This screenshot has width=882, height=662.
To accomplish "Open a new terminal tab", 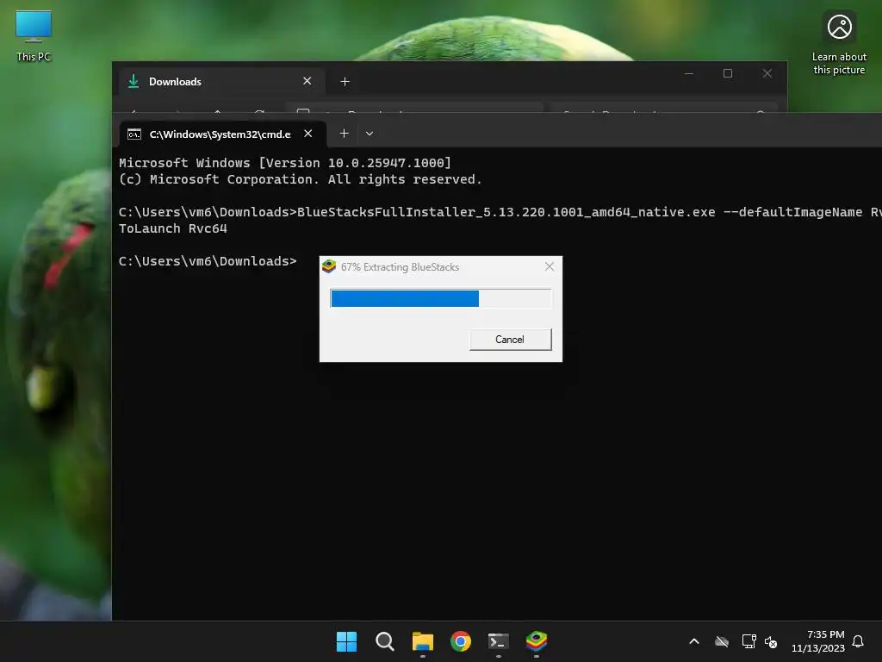I will tap(345, 134).
